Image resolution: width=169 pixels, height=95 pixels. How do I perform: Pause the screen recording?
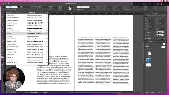click(154, 4)
